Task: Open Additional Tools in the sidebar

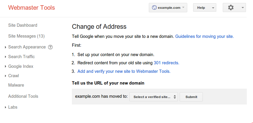Action: tap(23, 96)
